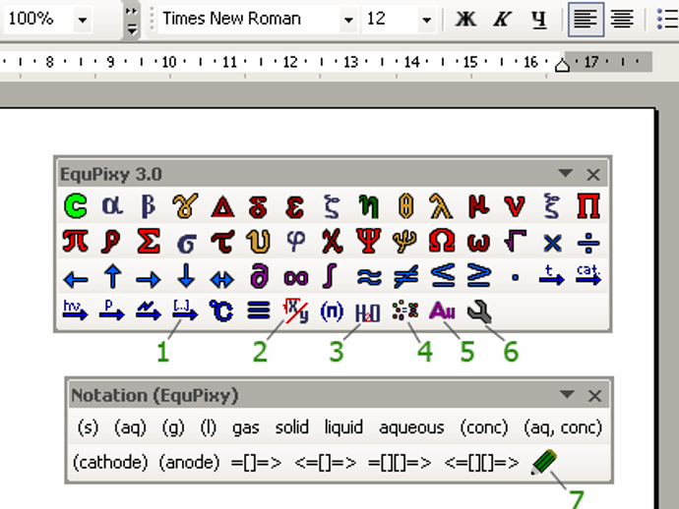Toggle underline formatting (Ч)
Screen dimensions: 679x509
[x=538, y=19]
